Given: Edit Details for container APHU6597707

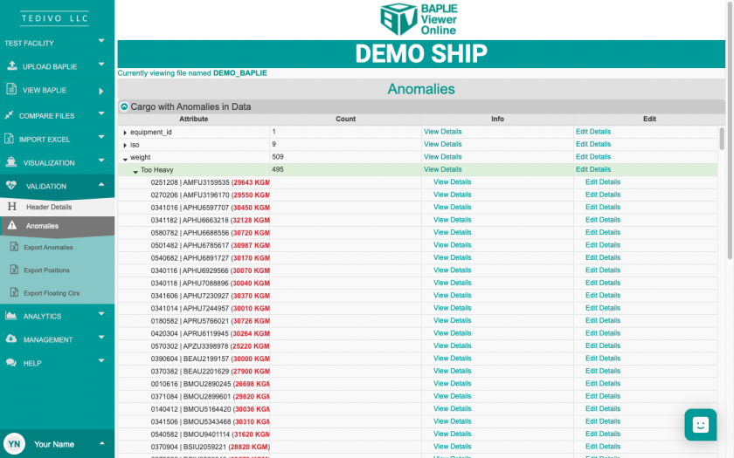Looking at the screenshot, I should 603,207.
